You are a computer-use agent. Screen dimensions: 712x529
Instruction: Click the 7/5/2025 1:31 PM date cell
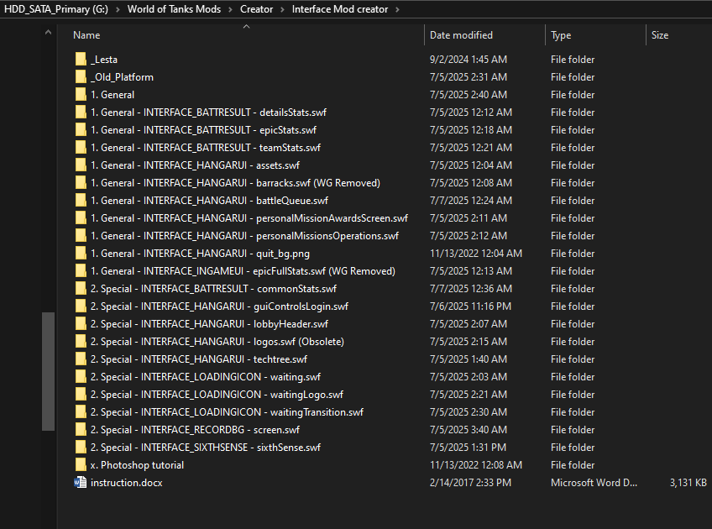(x=468, y=448)
